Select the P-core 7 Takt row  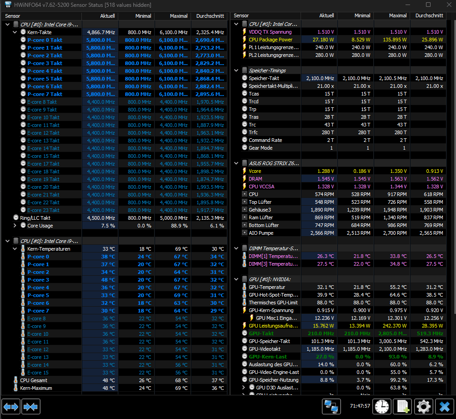[115, 94]
